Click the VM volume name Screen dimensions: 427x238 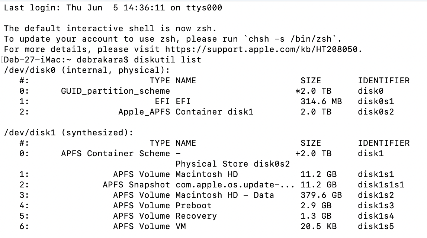180,226
